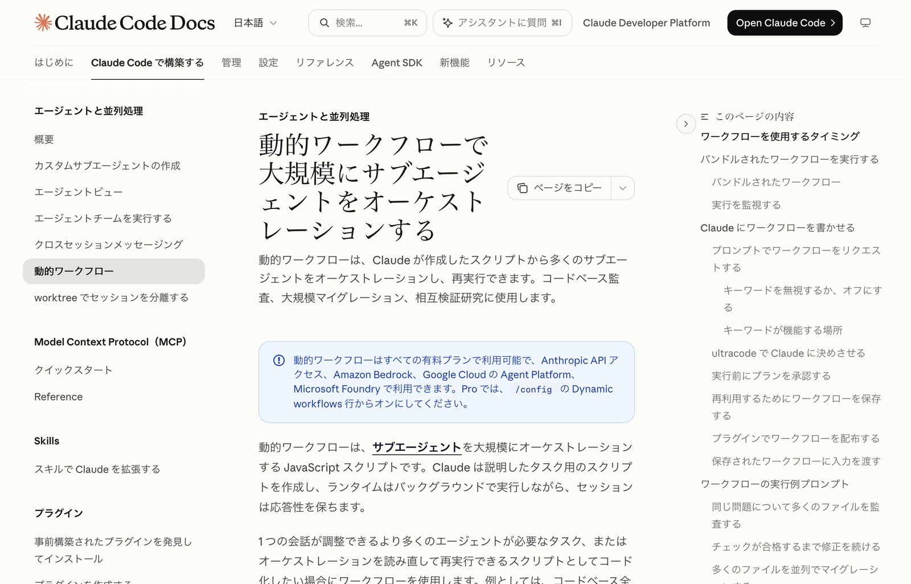Click the Claude Code Docs starburst logo
The width and height of the screenshot is (911, 584).
43,23
